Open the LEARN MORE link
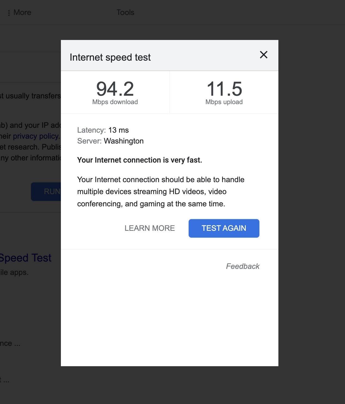 coord(150,228)
